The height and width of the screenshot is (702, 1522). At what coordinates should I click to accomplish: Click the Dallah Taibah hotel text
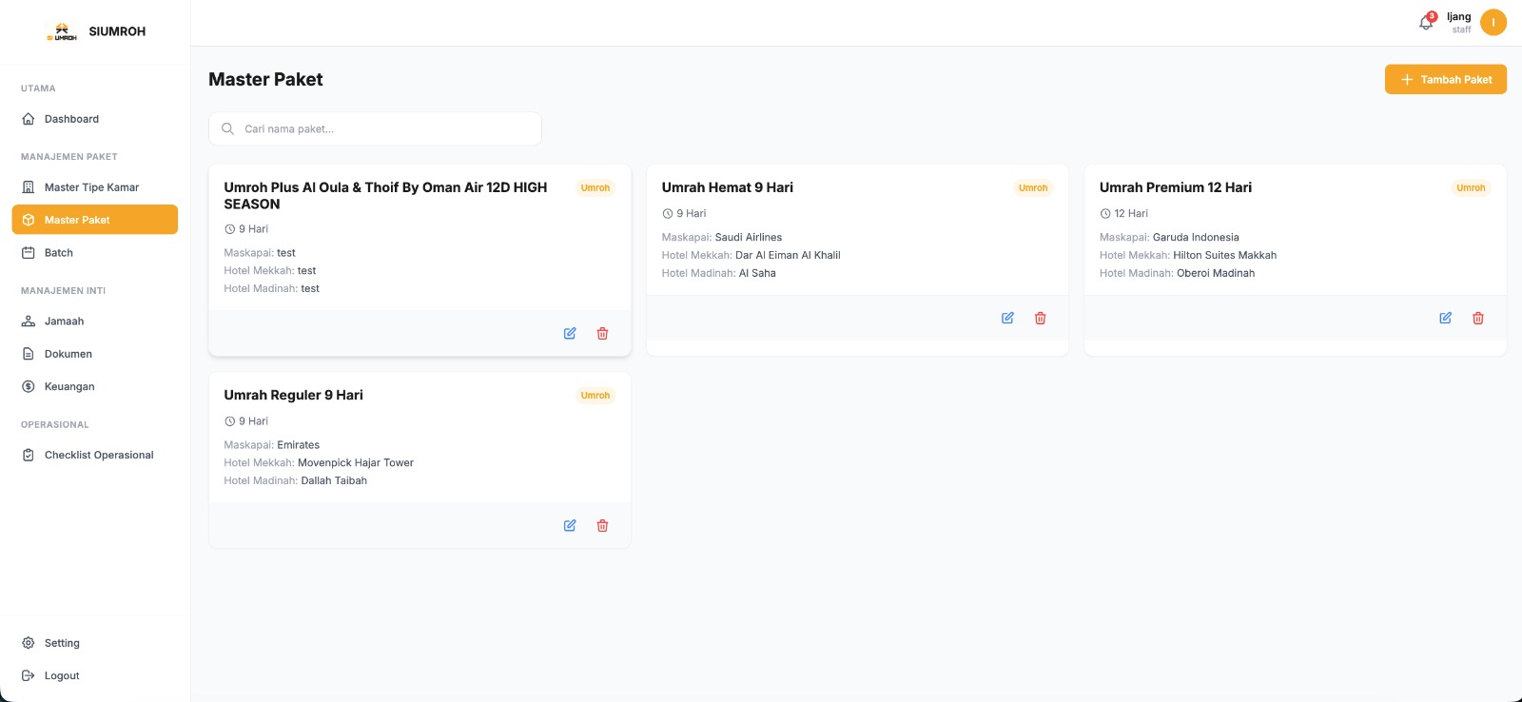pos(334,480)
